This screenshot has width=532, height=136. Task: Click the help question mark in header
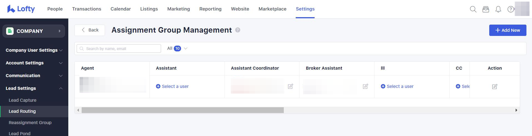tap(510, 9)
